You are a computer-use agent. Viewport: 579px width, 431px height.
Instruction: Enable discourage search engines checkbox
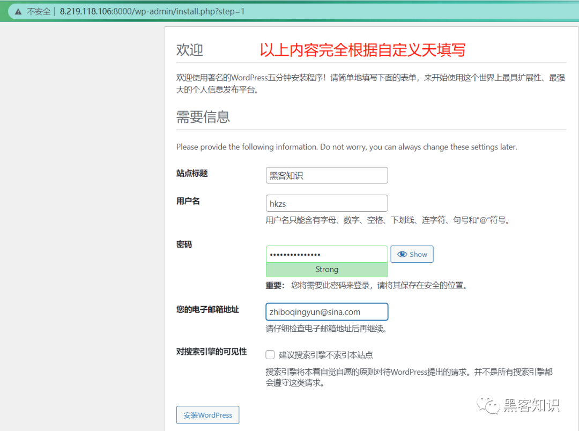click(270, 354)
